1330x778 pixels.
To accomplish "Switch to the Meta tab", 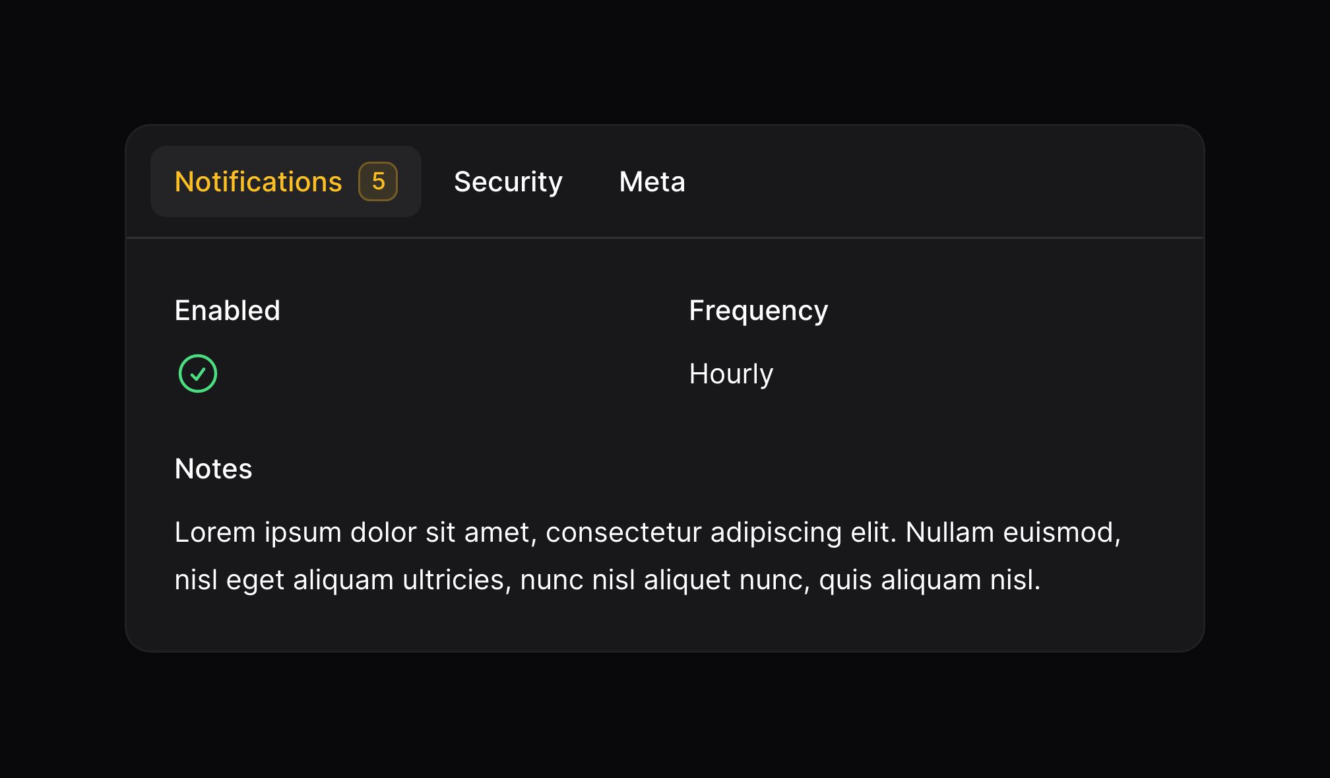I will point(652,181).
